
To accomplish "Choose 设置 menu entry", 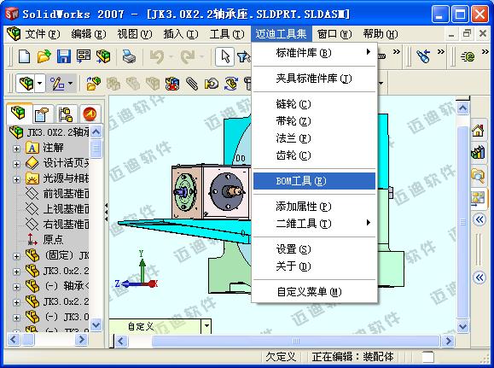I will pos(314,249).
